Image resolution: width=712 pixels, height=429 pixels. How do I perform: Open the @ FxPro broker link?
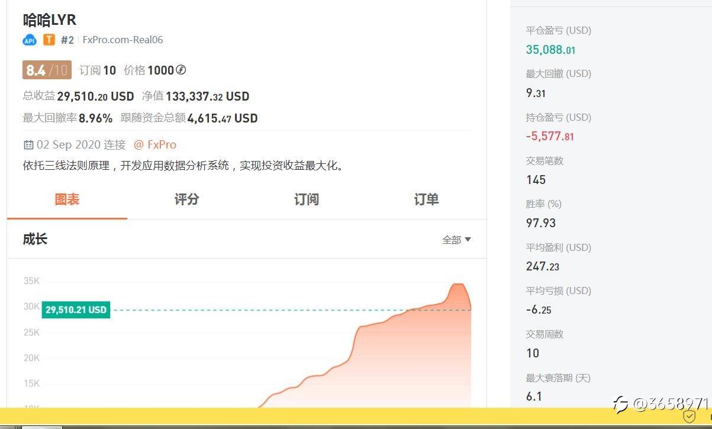(155, 144)
